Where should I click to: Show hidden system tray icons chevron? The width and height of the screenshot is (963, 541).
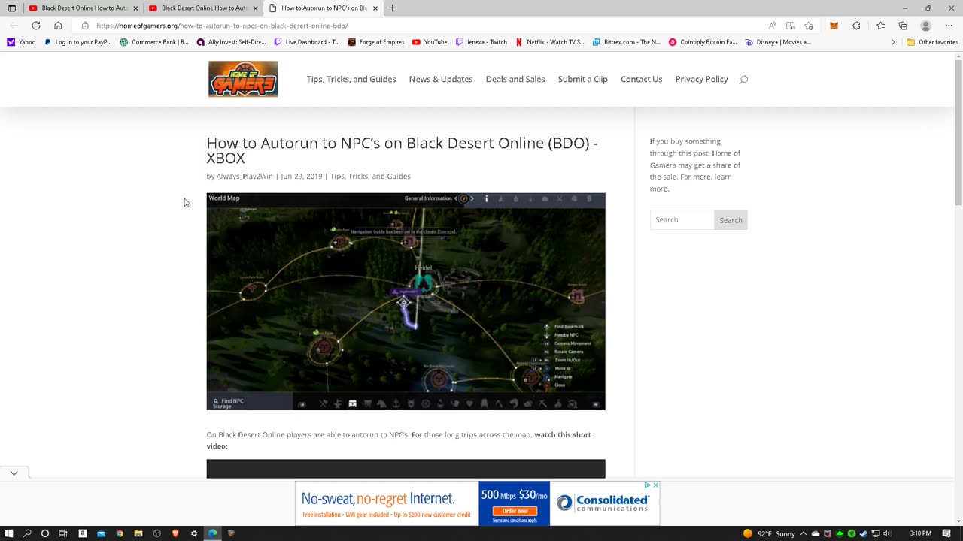tap(804, 533)
